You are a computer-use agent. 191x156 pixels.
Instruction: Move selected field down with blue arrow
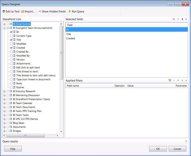pos(182,20)
